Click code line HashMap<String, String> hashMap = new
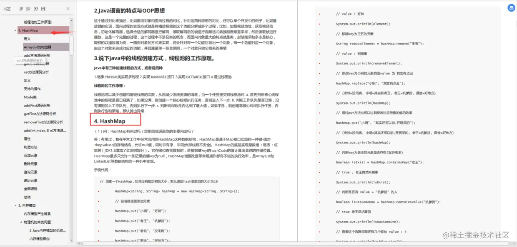517x247 pixels. [177, 191]
